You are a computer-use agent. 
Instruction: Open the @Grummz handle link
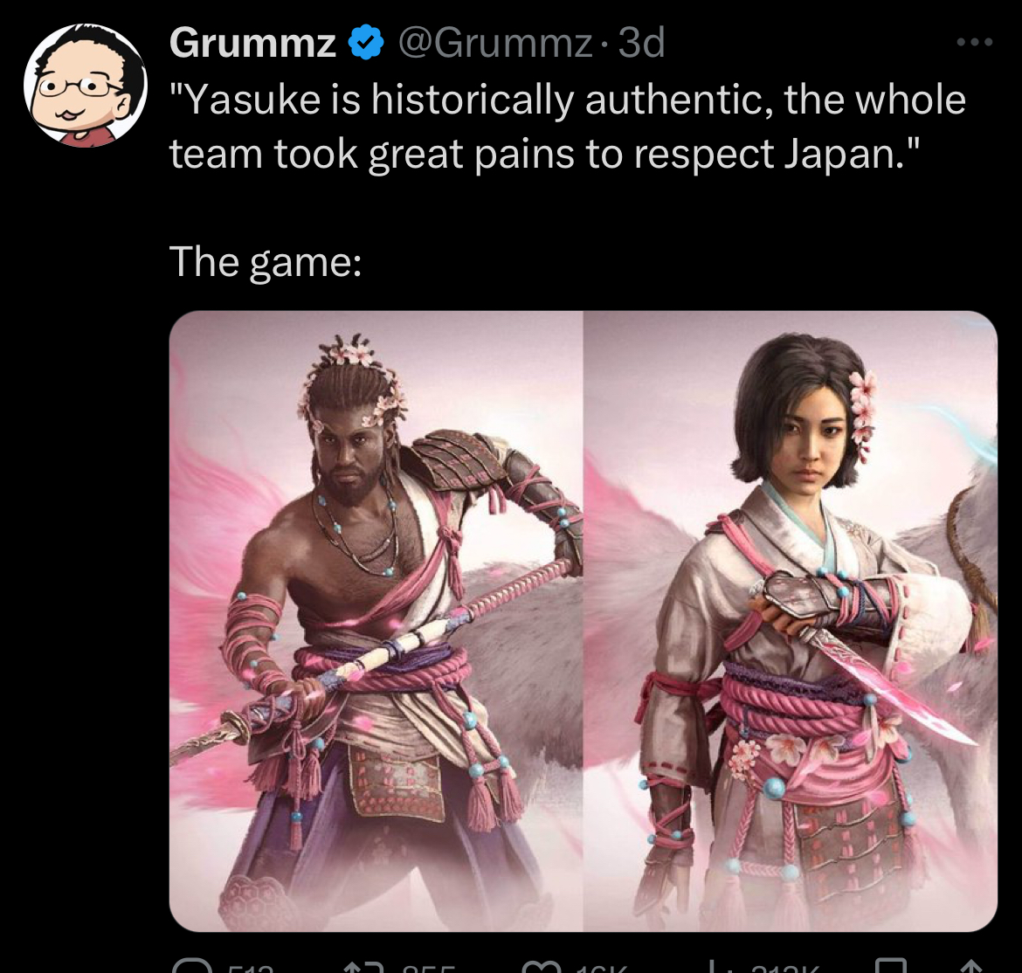click(x=494, y=43)
